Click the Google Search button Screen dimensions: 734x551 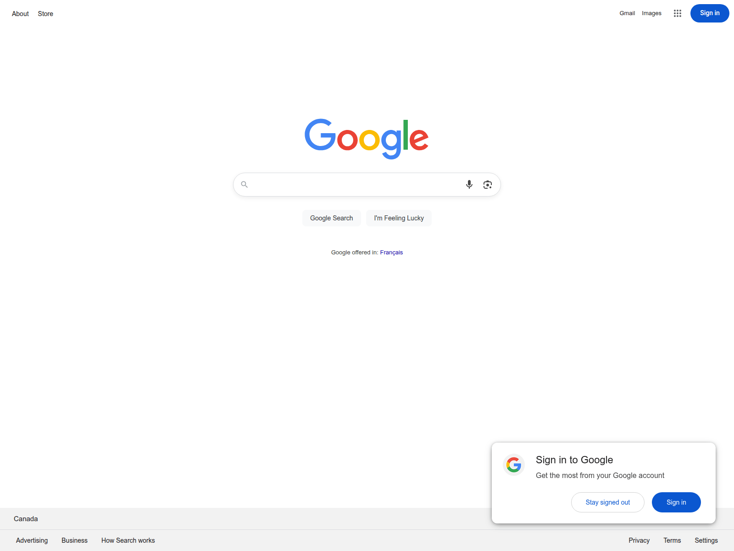[x=332, y=218]
